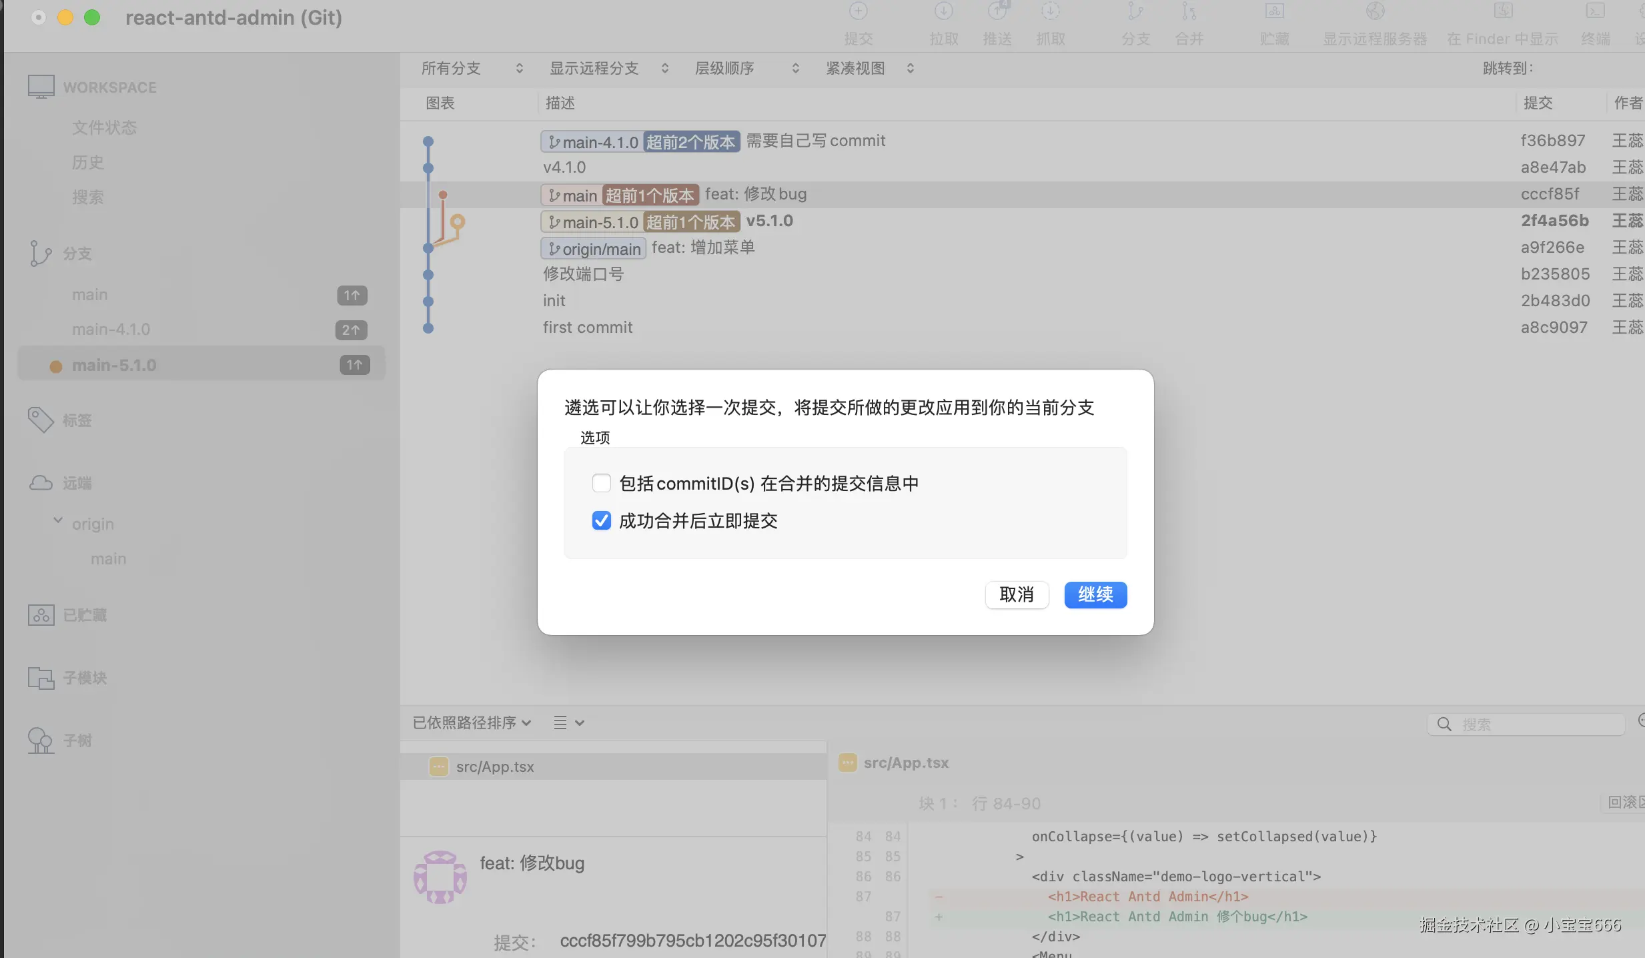Click the origin/main branch label
This screenshot has width=1645, height=958.
(593, 248)
